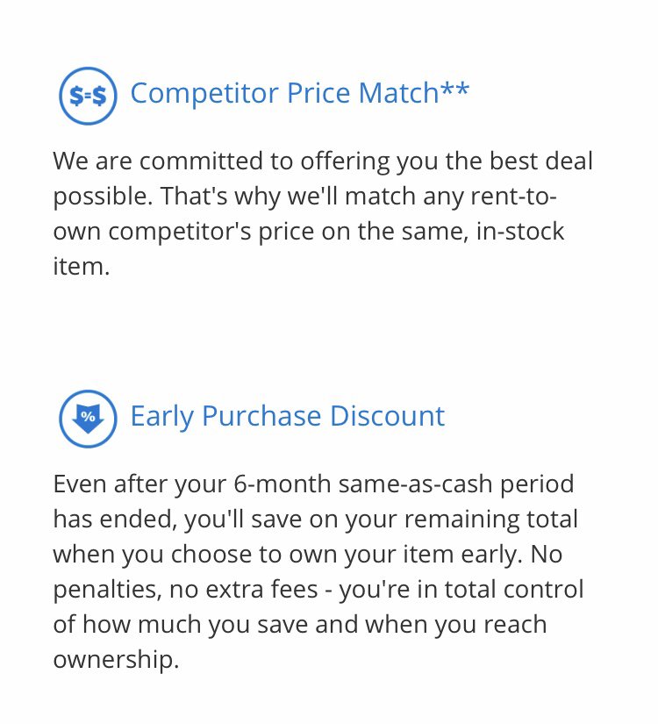This screenshot has width=658, height=724.
Task: Click the double asterisk footnote marker
Action: [454, 90]
